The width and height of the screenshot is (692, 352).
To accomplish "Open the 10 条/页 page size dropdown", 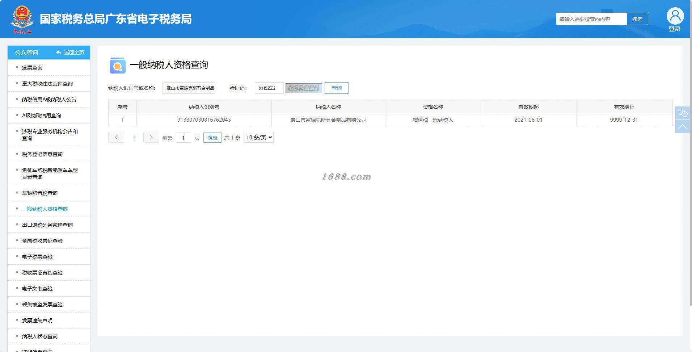I will (x=258, y=137).
